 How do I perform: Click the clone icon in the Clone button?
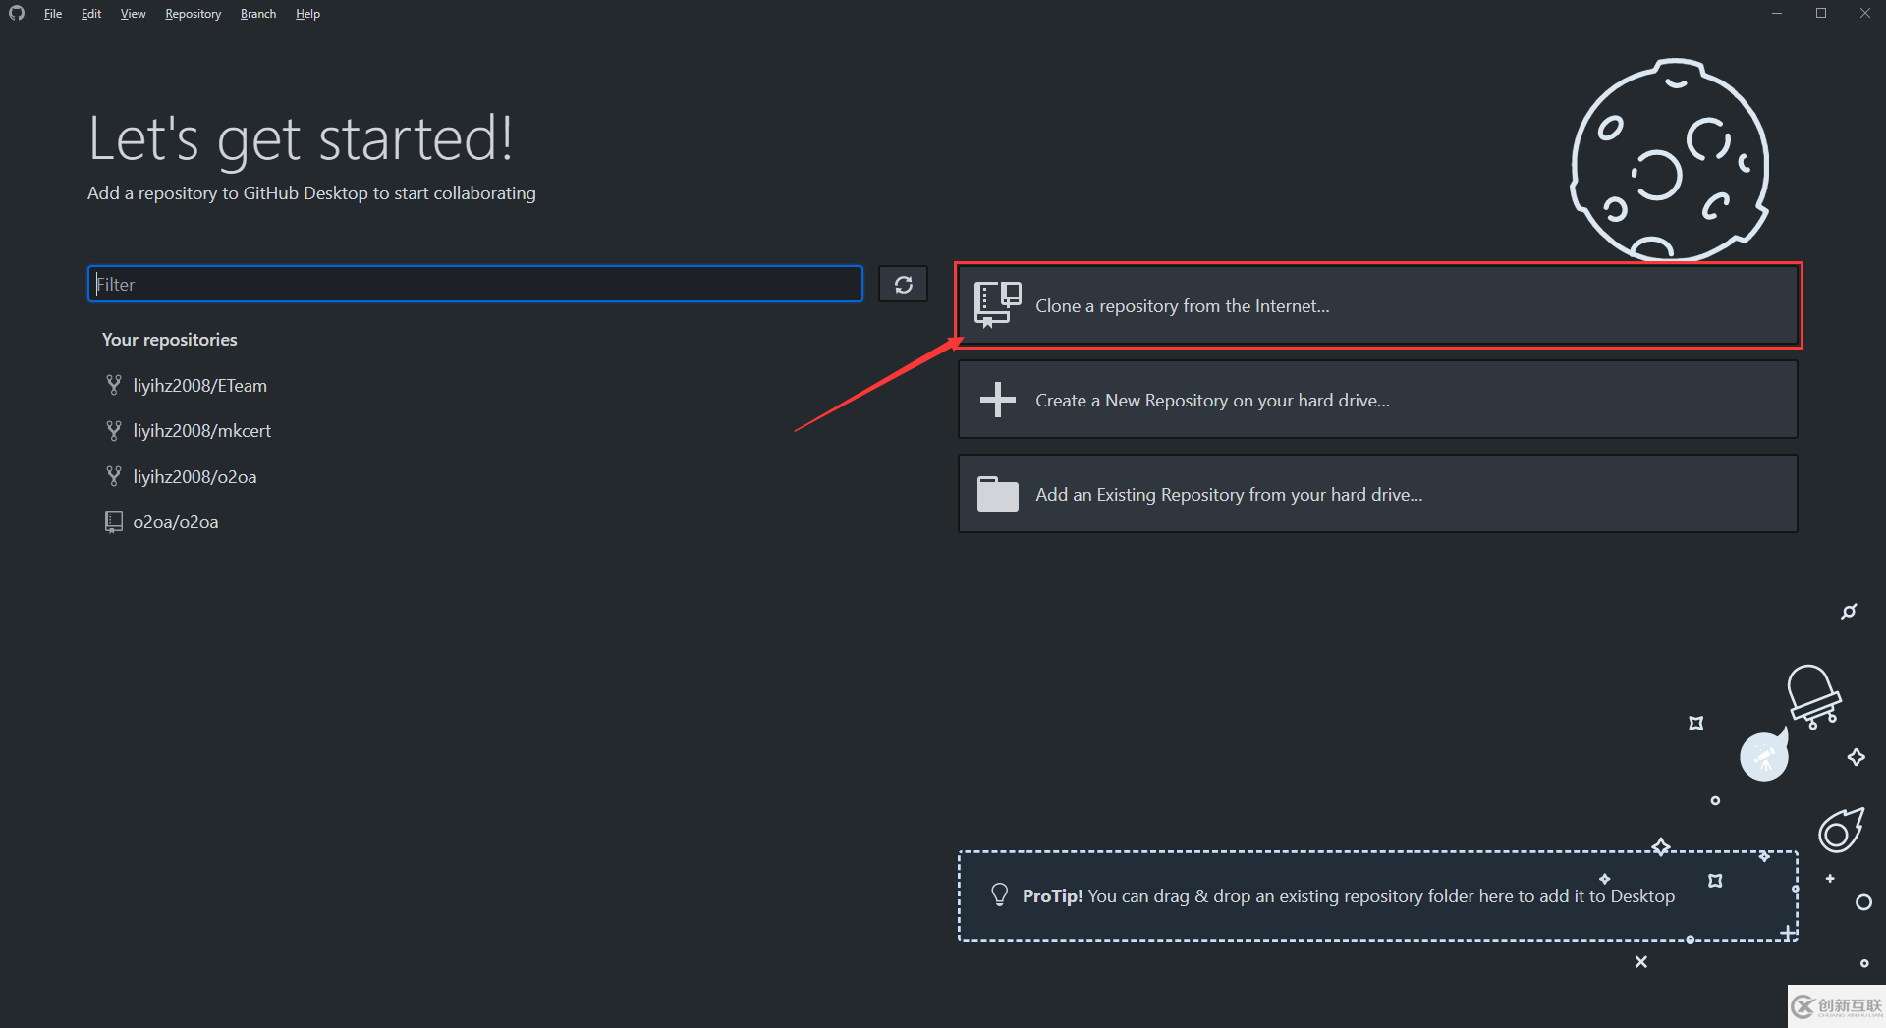click(x=997, y=304)
